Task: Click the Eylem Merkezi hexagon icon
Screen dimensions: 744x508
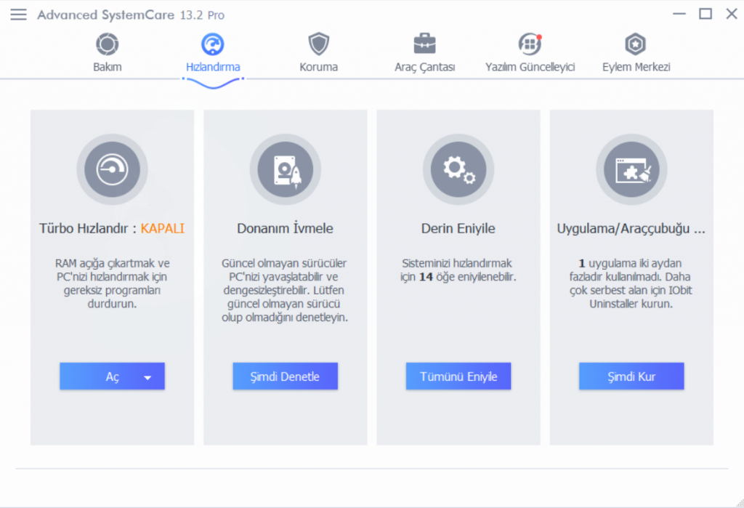Action: (635, 44)
